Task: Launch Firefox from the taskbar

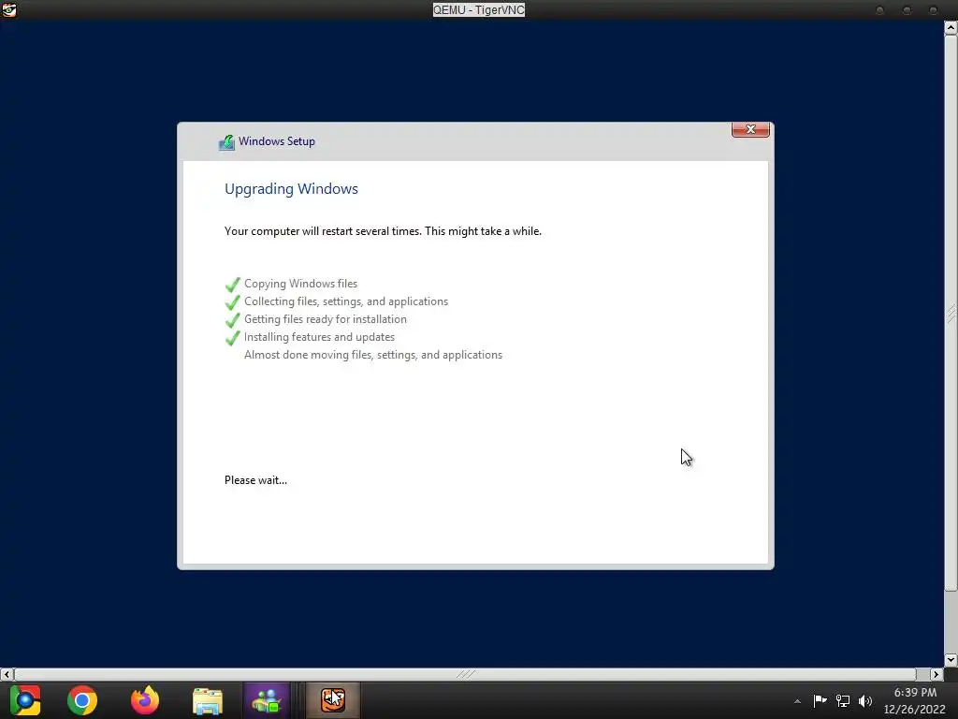Action: pos(145,700)
